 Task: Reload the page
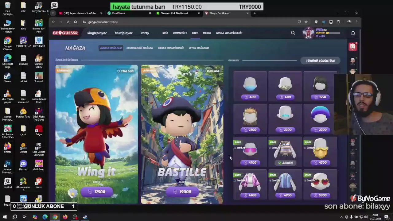tap(68, 22)
